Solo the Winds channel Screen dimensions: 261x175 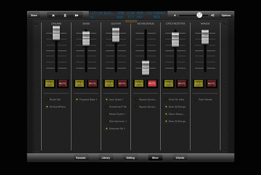(199, 83)
